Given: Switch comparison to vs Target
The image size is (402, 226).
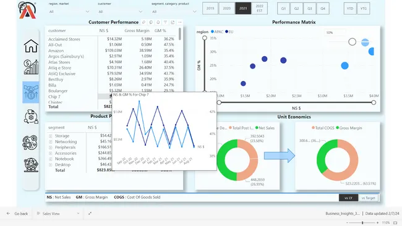Looking at the screenshot, I should coord(369,198).
